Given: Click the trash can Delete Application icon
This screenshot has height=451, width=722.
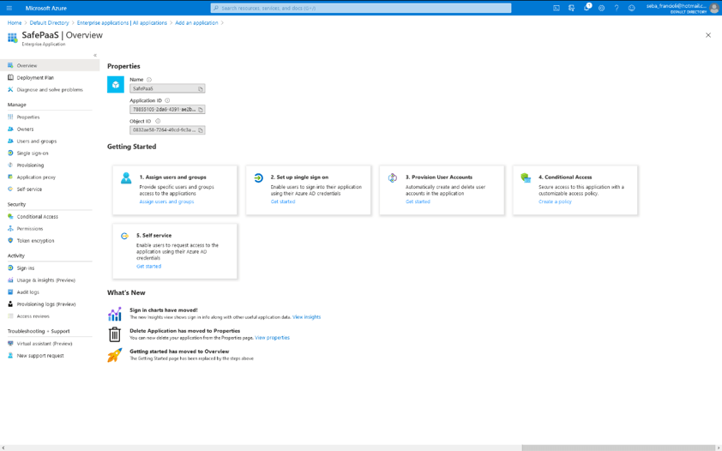Looking at the screenshot, I should pyautogui.click(x=115, y=334).
